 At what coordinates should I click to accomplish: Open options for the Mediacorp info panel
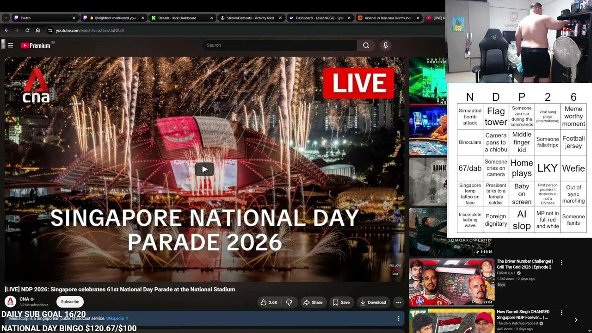[x=398, y=318]
